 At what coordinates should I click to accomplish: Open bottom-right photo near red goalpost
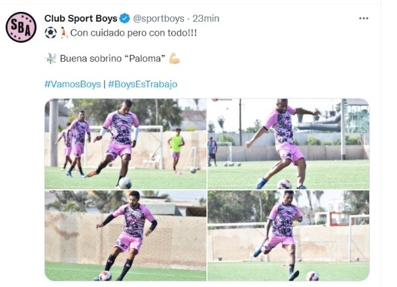[288, 235]
